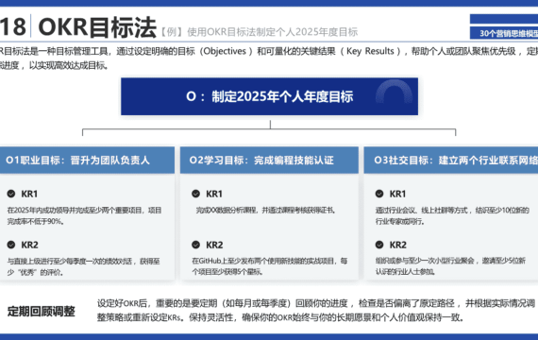The height and width of the screenshot is (340, 538).
Task: Click the text 与直接上级进行至少每季度一次的绩效对话
Action: pyautogui.click(x=70, y=261)
